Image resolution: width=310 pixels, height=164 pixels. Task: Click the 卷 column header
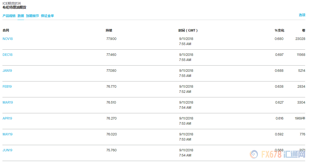tap(304, 30)
